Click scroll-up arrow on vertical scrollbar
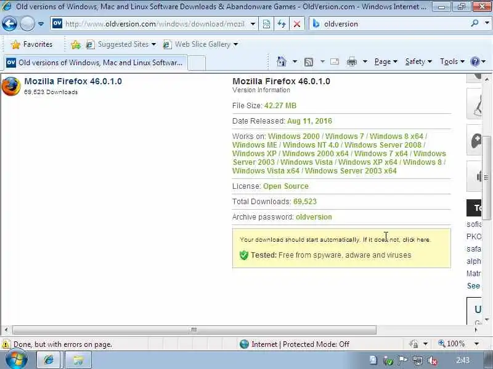 pos(487,79)
